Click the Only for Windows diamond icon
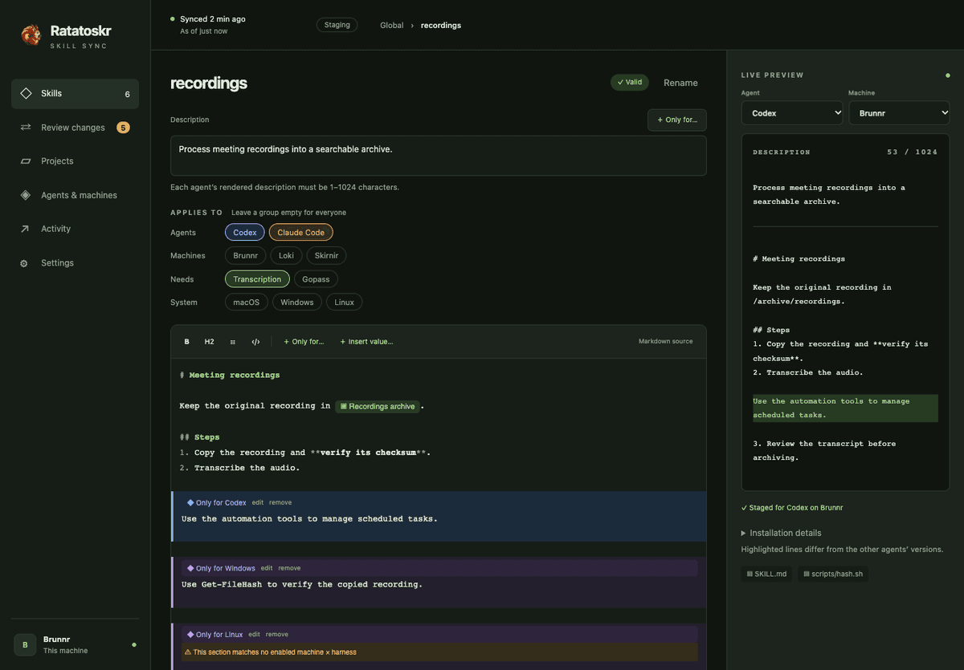 [190, 568]
